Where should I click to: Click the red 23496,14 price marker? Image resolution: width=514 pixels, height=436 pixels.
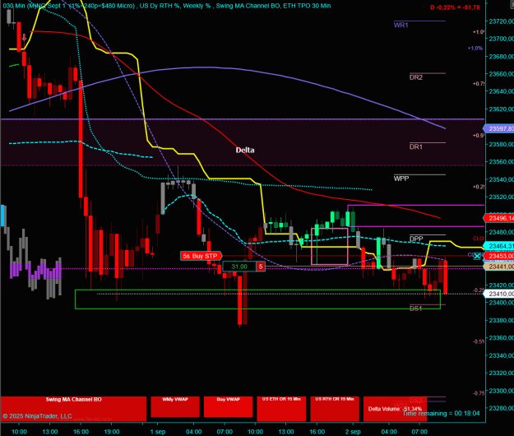499,218
